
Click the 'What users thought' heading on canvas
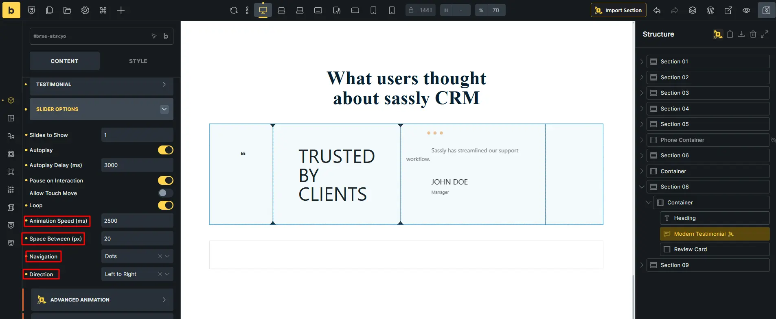(x=406, y=88)
